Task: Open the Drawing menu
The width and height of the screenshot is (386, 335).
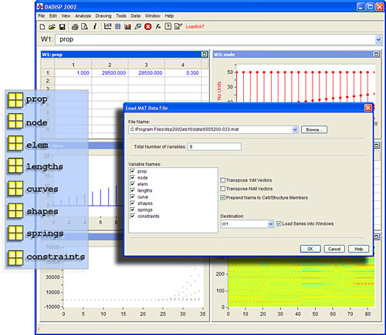Action: [x=103, y=16]
